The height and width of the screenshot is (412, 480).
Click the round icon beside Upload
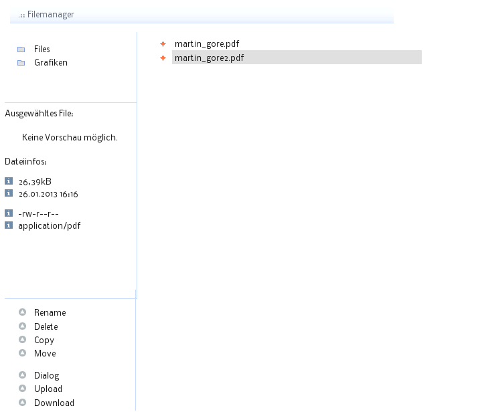click(x=22, y=388)
